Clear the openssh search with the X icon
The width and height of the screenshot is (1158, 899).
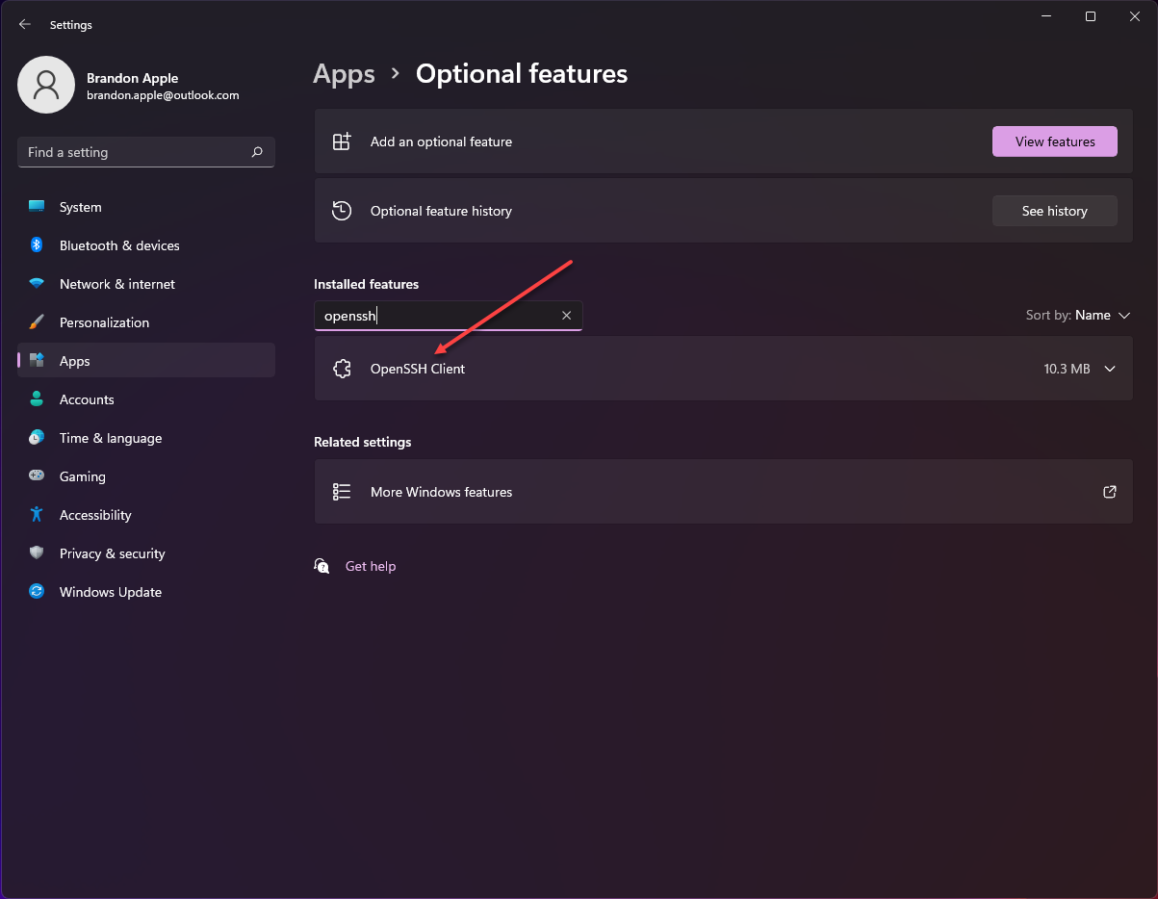coord(566,316)
